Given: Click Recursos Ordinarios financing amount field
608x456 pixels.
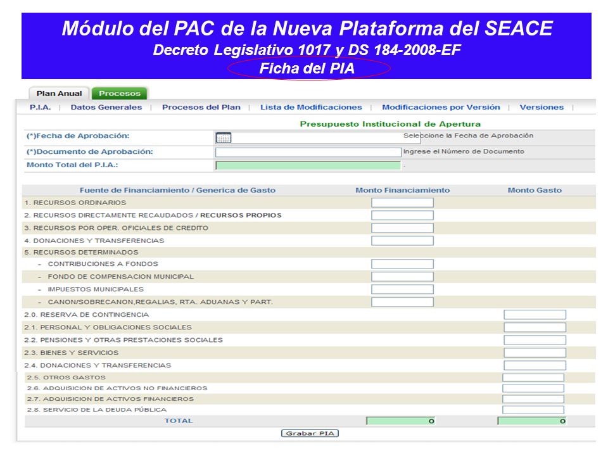Looking at the screenshot, I should tap(403, 203).
